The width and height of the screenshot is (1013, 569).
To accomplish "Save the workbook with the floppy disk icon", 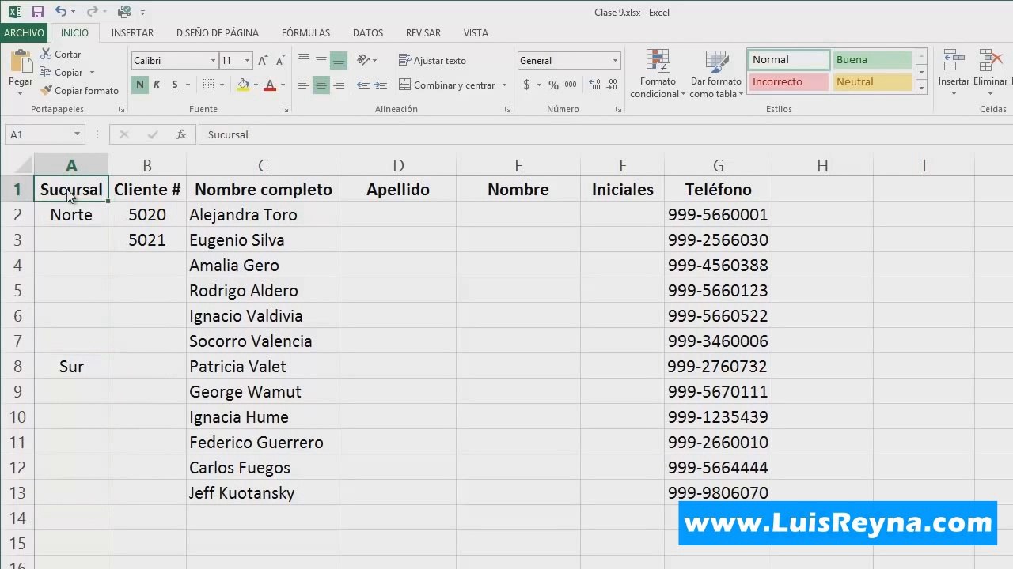I will 37,12.
